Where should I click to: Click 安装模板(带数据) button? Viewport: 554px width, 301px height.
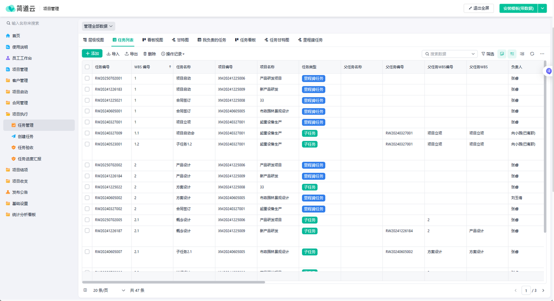518,8
